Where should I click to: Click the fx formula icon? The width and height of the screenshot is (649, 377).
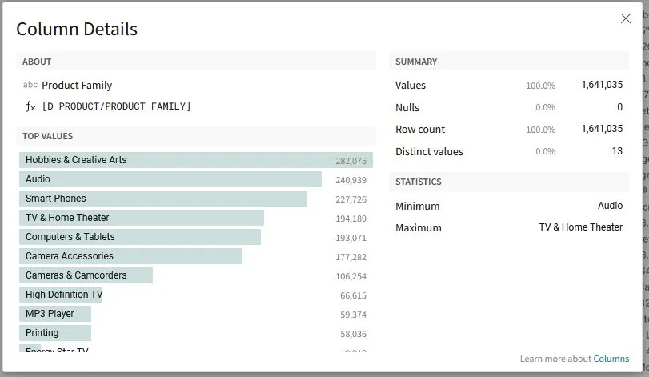click(x=30, y=106)
